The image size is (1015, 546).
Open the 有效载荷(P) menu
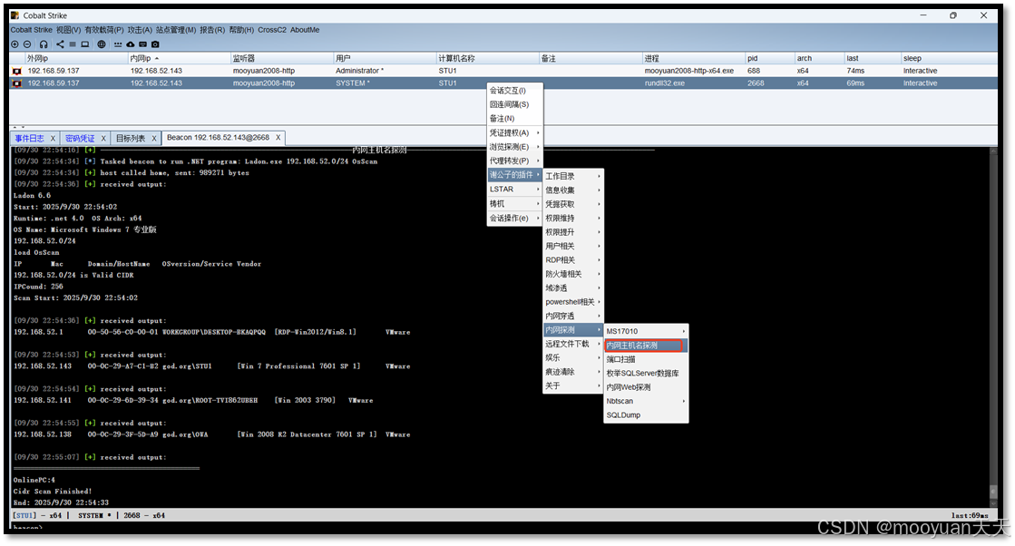(104, 30)
